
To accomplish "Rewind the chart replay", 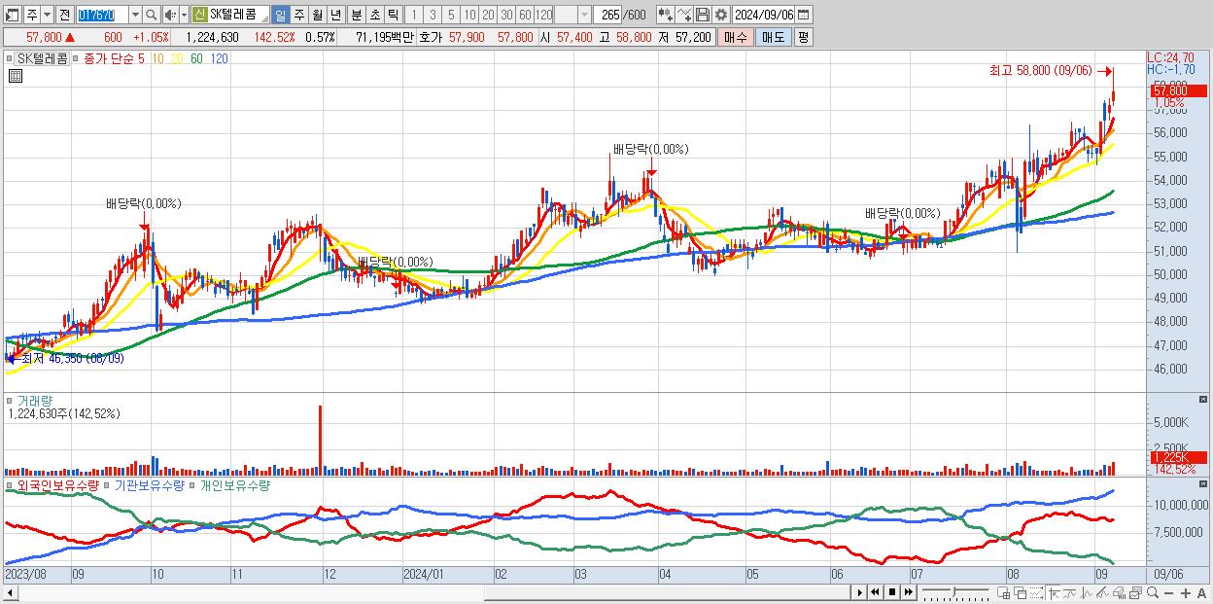I will [875, 592].
